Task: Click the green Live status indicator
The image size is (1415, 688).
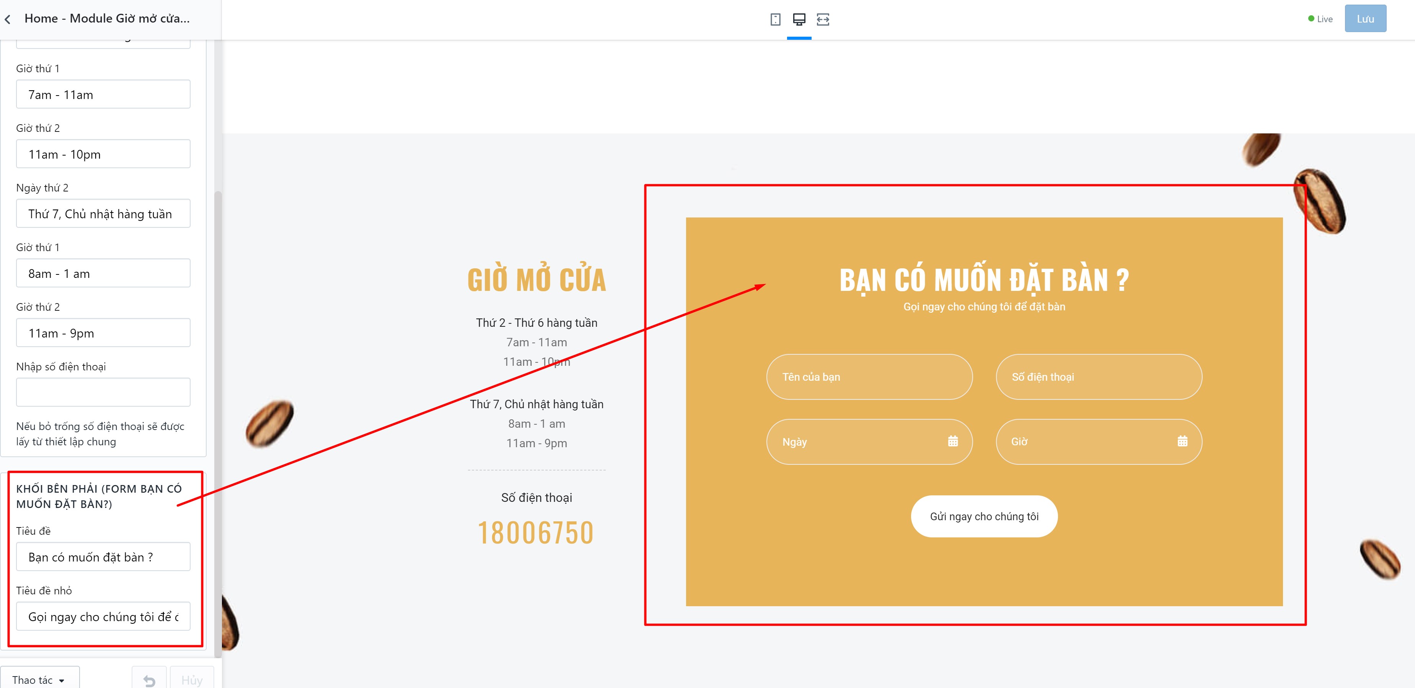Action: tap(1320, 19)
